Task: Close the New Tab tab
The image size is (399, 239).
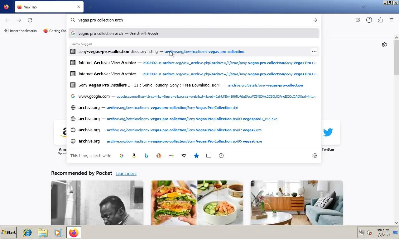Action: point(79,7)
